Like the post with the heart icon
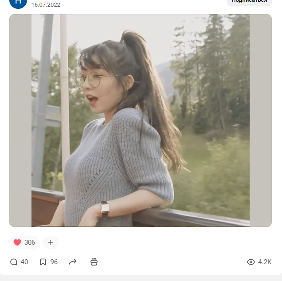The height and width of the screenshot is (281, 282). point(17,242)
